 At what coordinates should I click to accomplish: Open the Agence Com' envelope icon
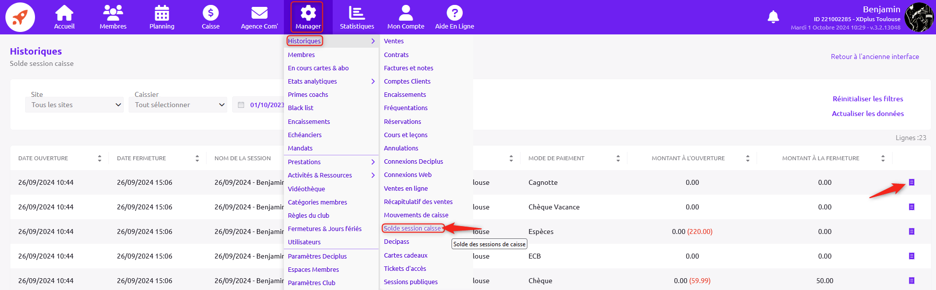259,14
